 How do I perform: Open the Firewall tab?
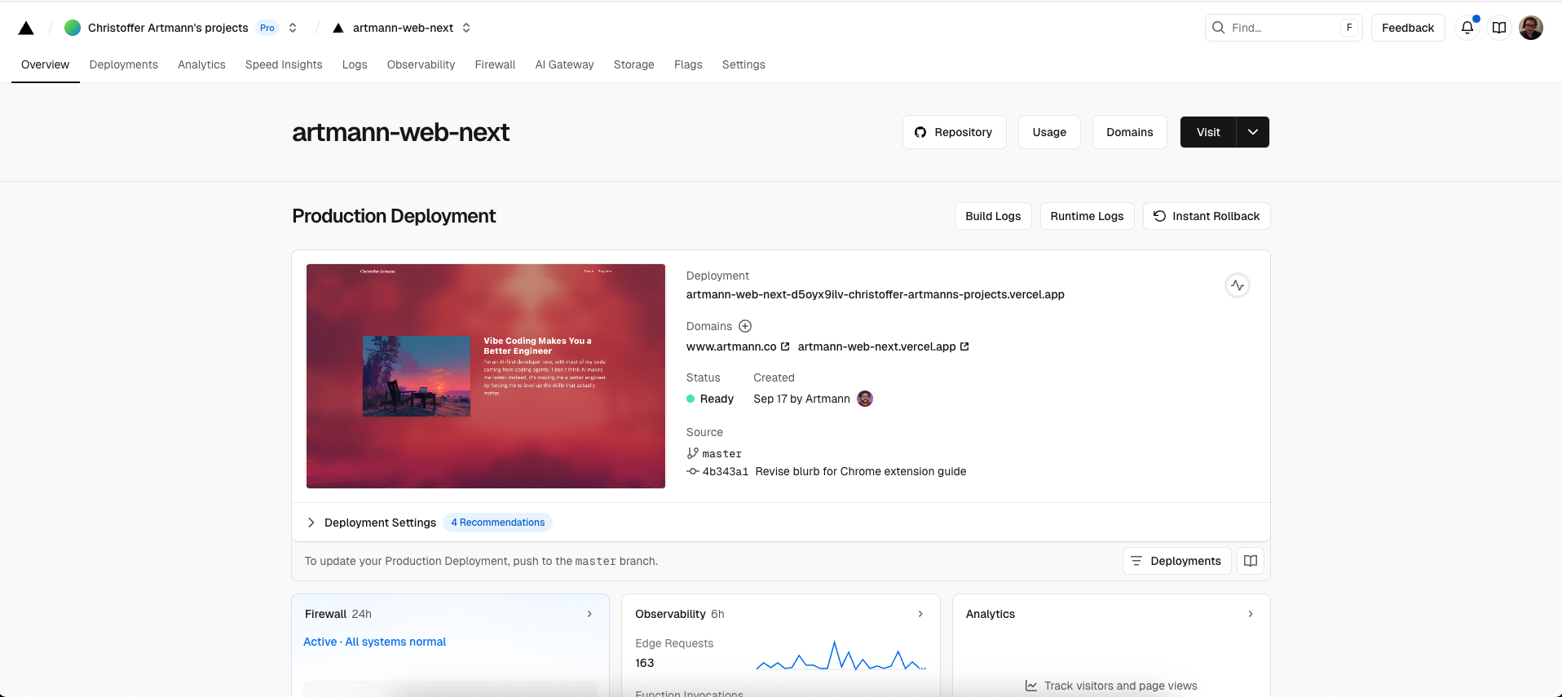(x=496, y=64)
